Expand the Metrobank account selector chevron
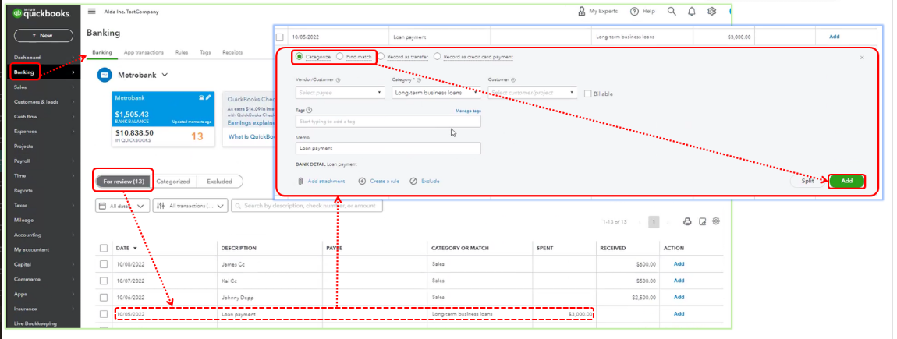Viewport: 897px width, 339px height. pyautogui.click(x=165, y=75)
